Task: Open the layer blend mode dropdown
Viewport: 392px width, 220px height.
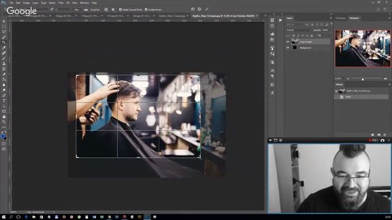Action: click(x=298, y=30)
